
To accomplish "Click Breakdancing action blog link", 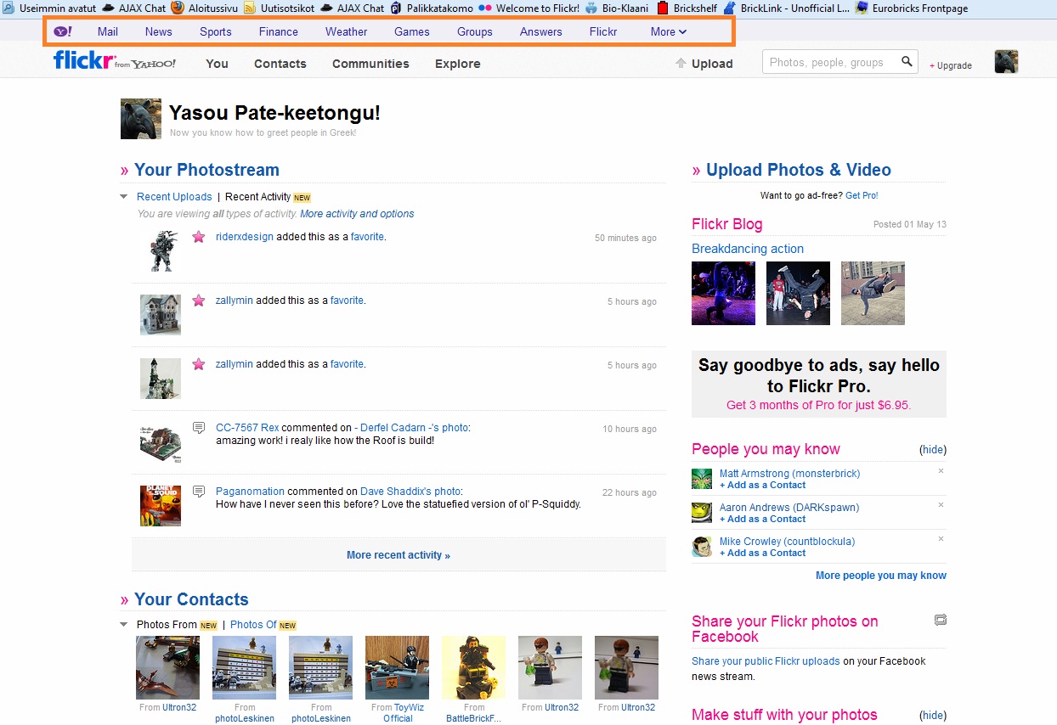I will point(748,249).
